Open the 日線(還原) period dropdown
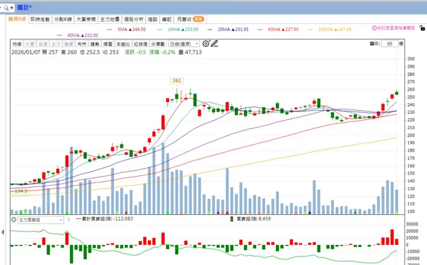 coord(184,44)
